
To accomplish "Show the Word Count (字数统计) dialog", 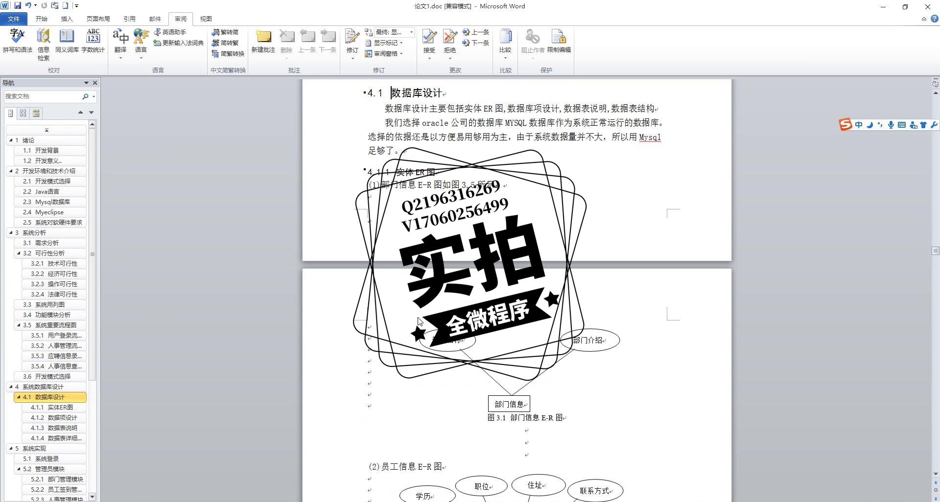I will click(93, 41).
